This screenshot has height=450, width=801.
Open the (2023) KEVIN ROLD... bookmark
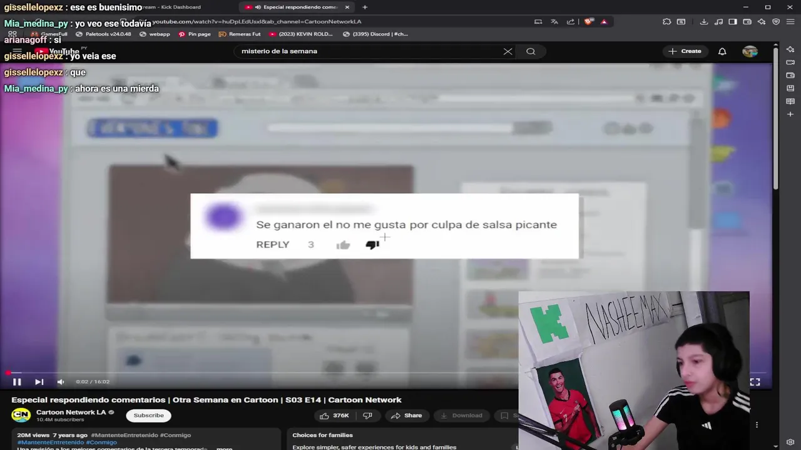(x=301, y=34)
